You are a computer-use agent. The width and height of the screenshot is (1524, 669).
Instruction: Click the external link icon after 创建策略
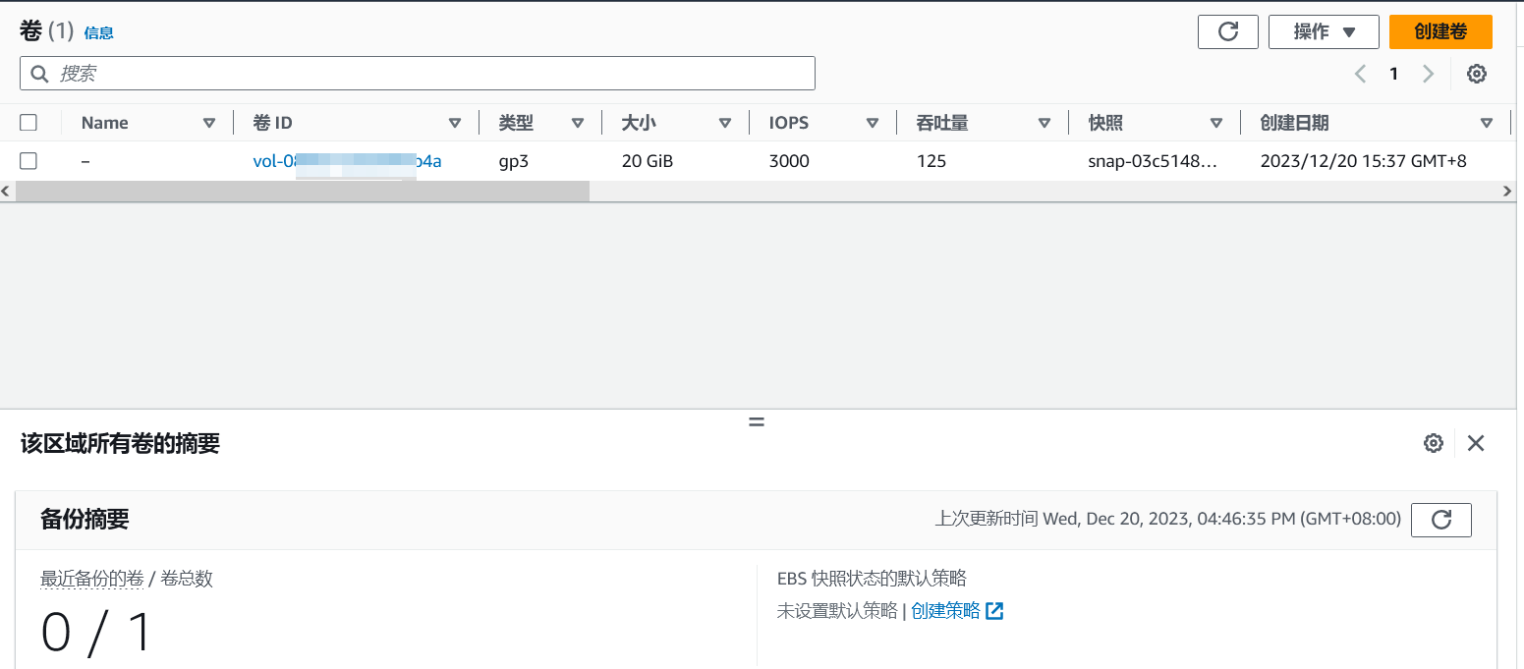click(994, 611)
